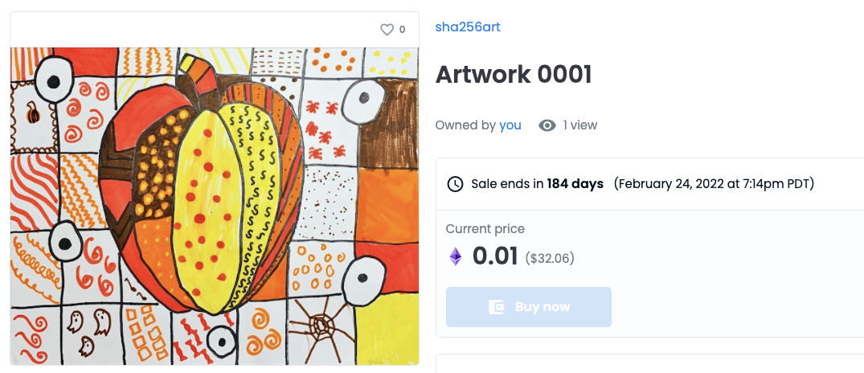Click the wallet icon in Buy now
The image size is (864, 373).
(496, 307)
